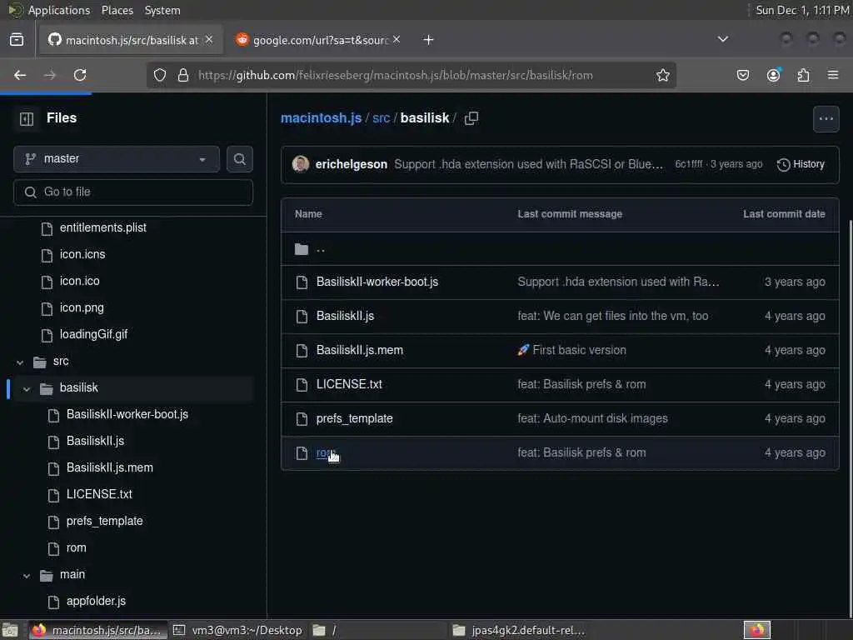The image size is (853, 640).
Task: Open BasiliskII-worker-boot.js in file table
Action: click(x=377, y=282)
